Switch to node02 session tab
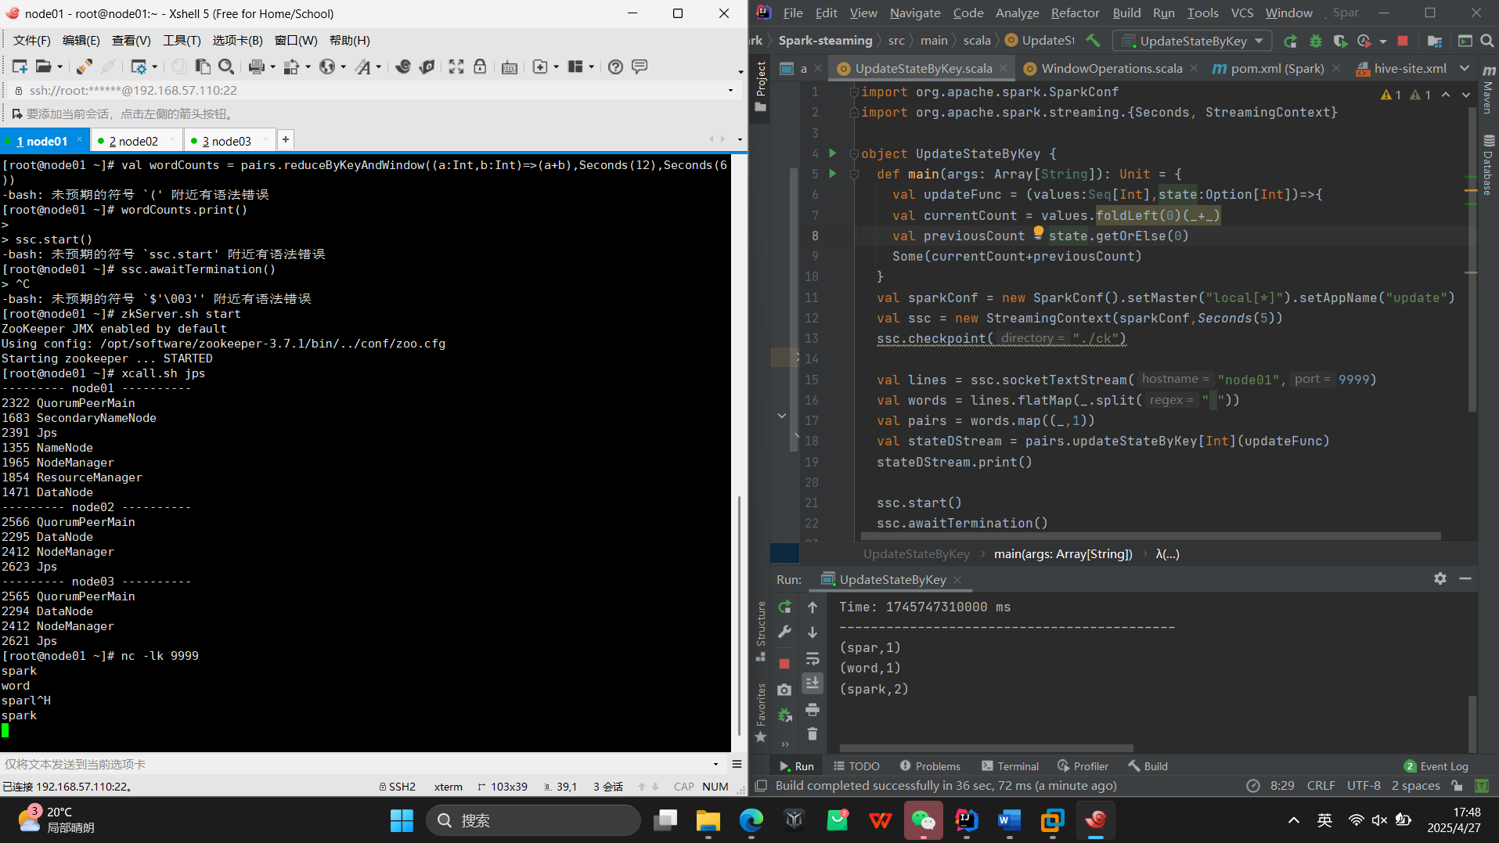The width and height of the screenshot is (1499, 843). coord(134,141)
